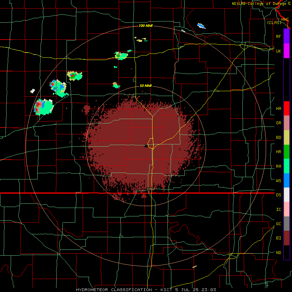Select the red HA color in the legend

click(x=286, y=108)
